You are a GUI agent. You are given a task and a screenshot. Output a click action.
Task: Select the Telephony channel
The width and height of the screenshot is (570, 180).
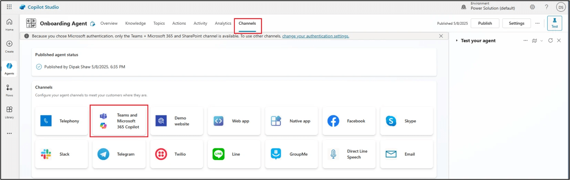tap(61, 121)
